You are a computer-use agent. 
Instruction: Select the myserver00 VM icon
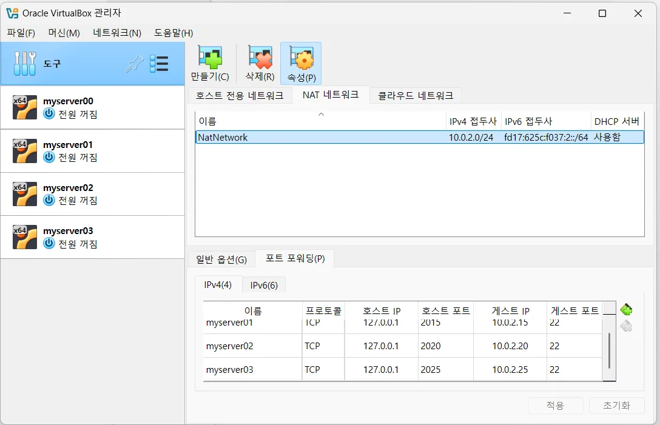coord(25,108)
